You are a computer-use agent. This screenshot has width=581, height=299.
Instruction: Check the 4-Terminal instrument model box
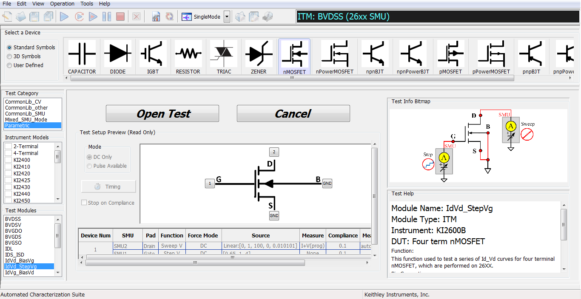click(x=8, y=153)
